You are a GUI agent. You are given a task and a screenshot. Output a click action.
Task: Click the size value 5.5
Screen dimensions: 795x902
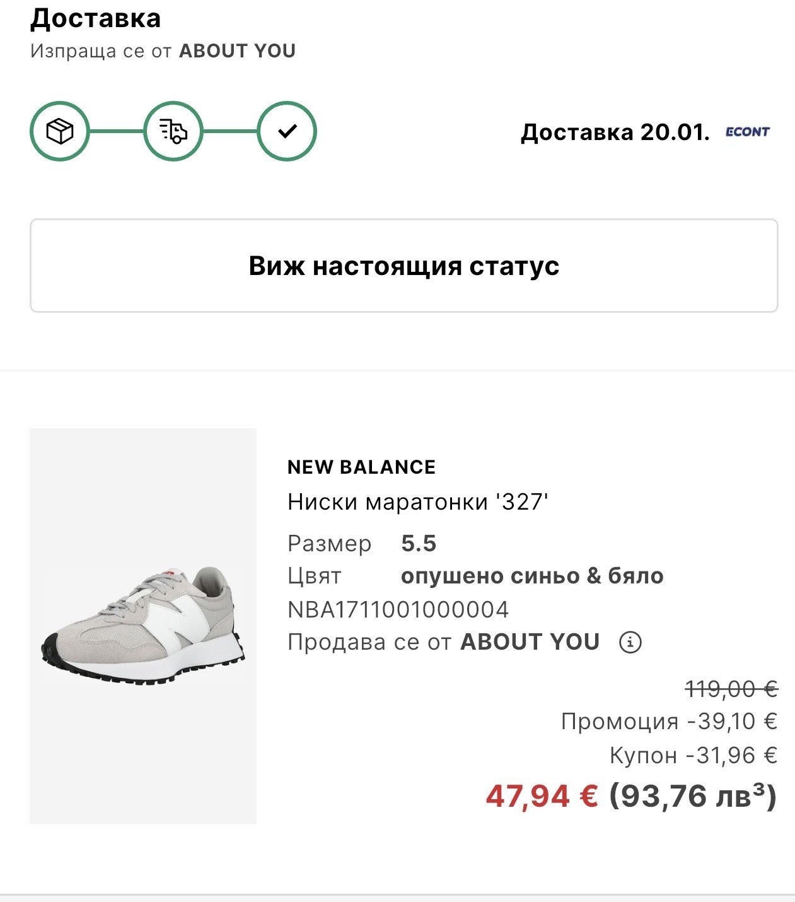click(x=419, y=544)
